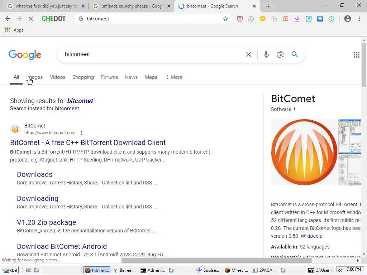Switch to the Forums results tab
367x275 pixels.
point(109,77)
